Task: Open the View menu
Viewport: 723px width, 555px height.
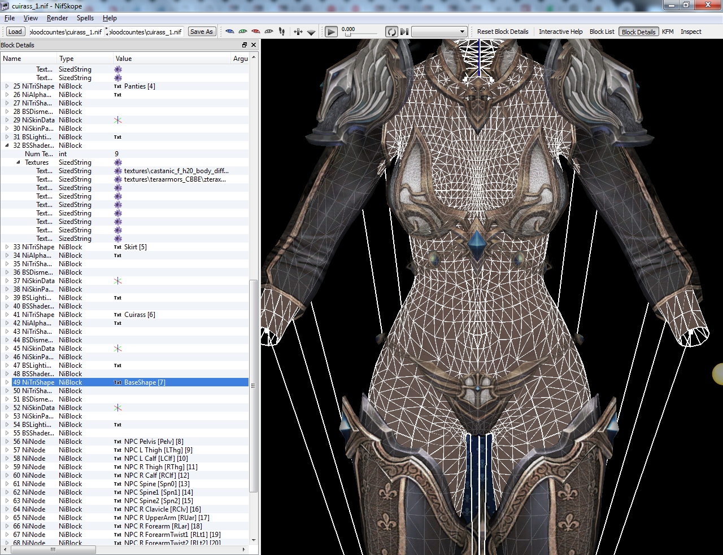Action: click(31, 18)
